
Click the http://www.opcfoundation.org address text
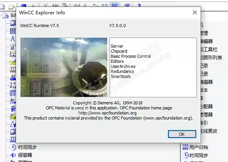(108, 113)
